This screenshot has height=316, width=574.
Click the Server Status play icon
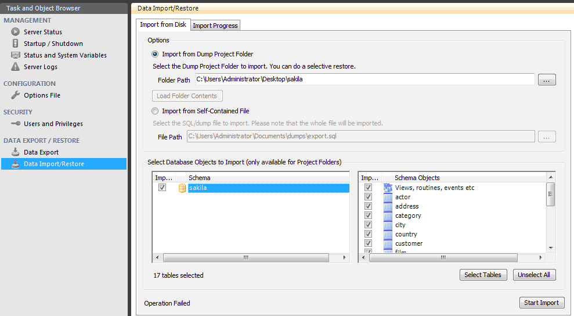point(15,32)
